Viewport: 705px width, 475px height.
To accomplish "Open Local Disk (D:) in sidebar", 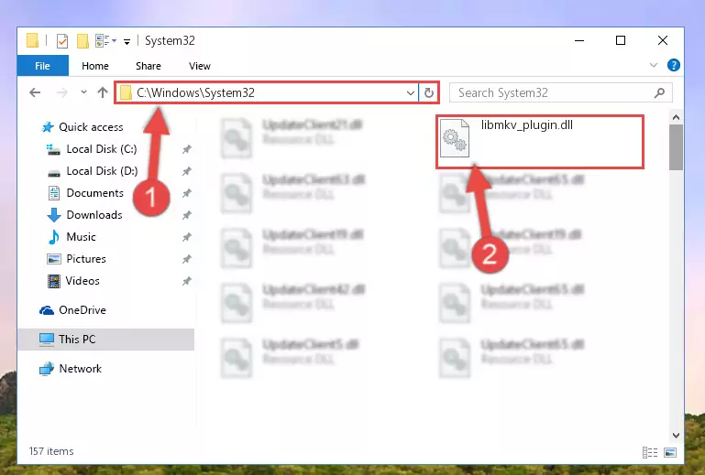I will [x=102, y=171].
